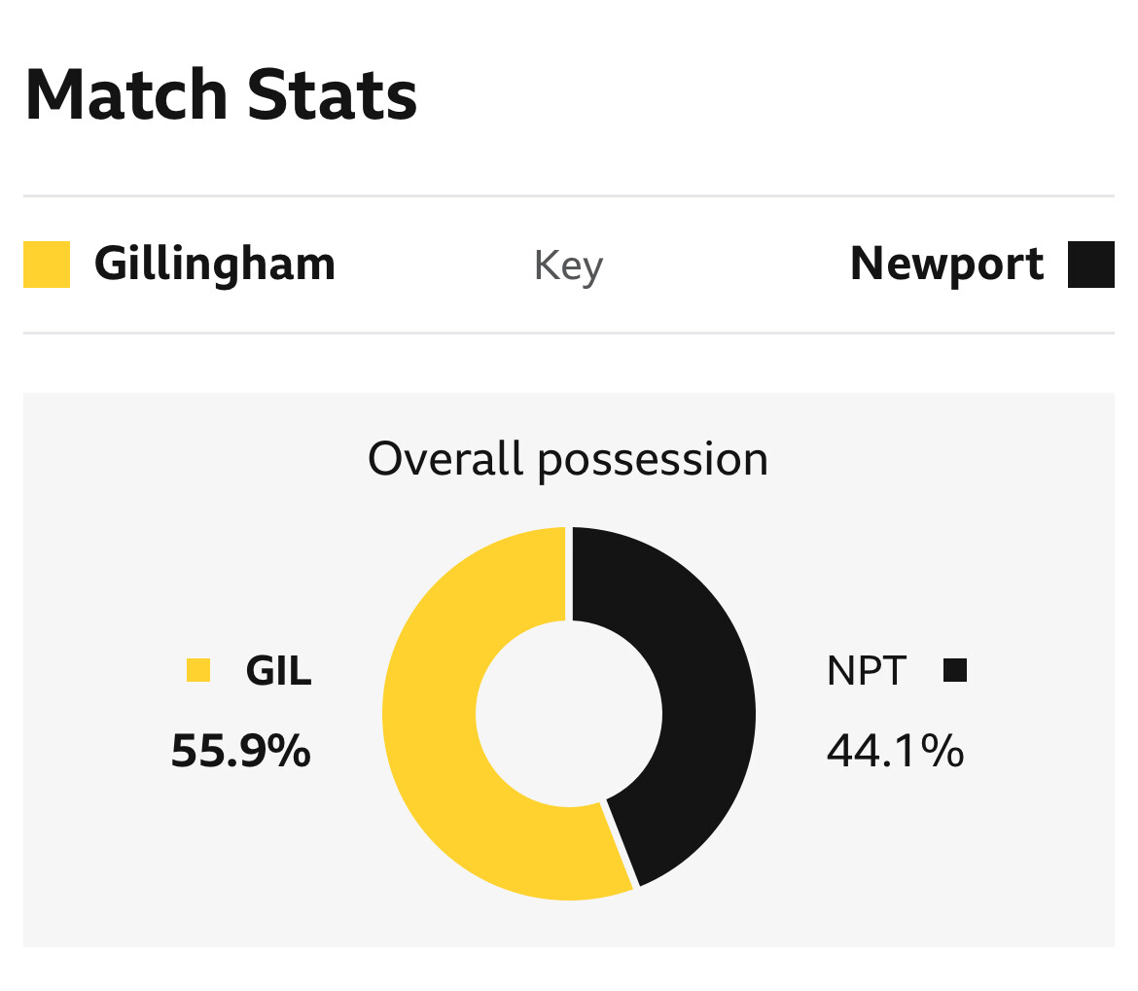Click the empty center of the donut chart
Image resolution: width=1138 pixels, height=991 pixels.
[568, 714]
